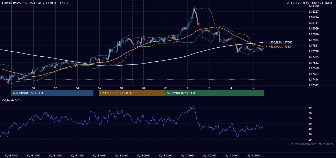
Task: Click price axis label 1.17778
Action: click(x=314, y=51)
